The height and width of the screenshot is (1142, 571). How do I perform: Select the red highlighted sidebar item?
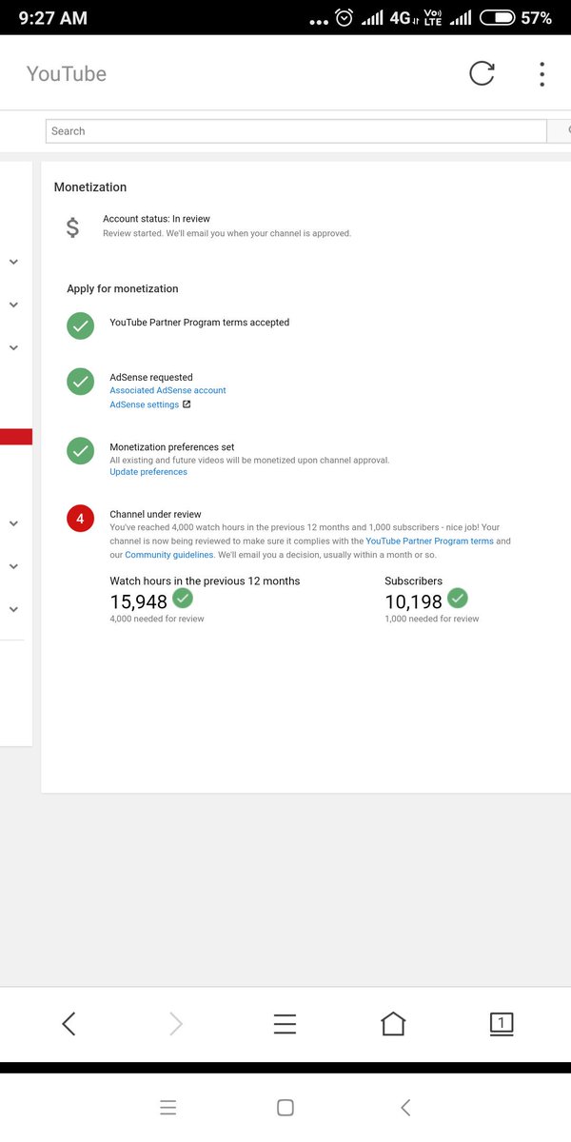pyautogui.click(x=16, y=437)
